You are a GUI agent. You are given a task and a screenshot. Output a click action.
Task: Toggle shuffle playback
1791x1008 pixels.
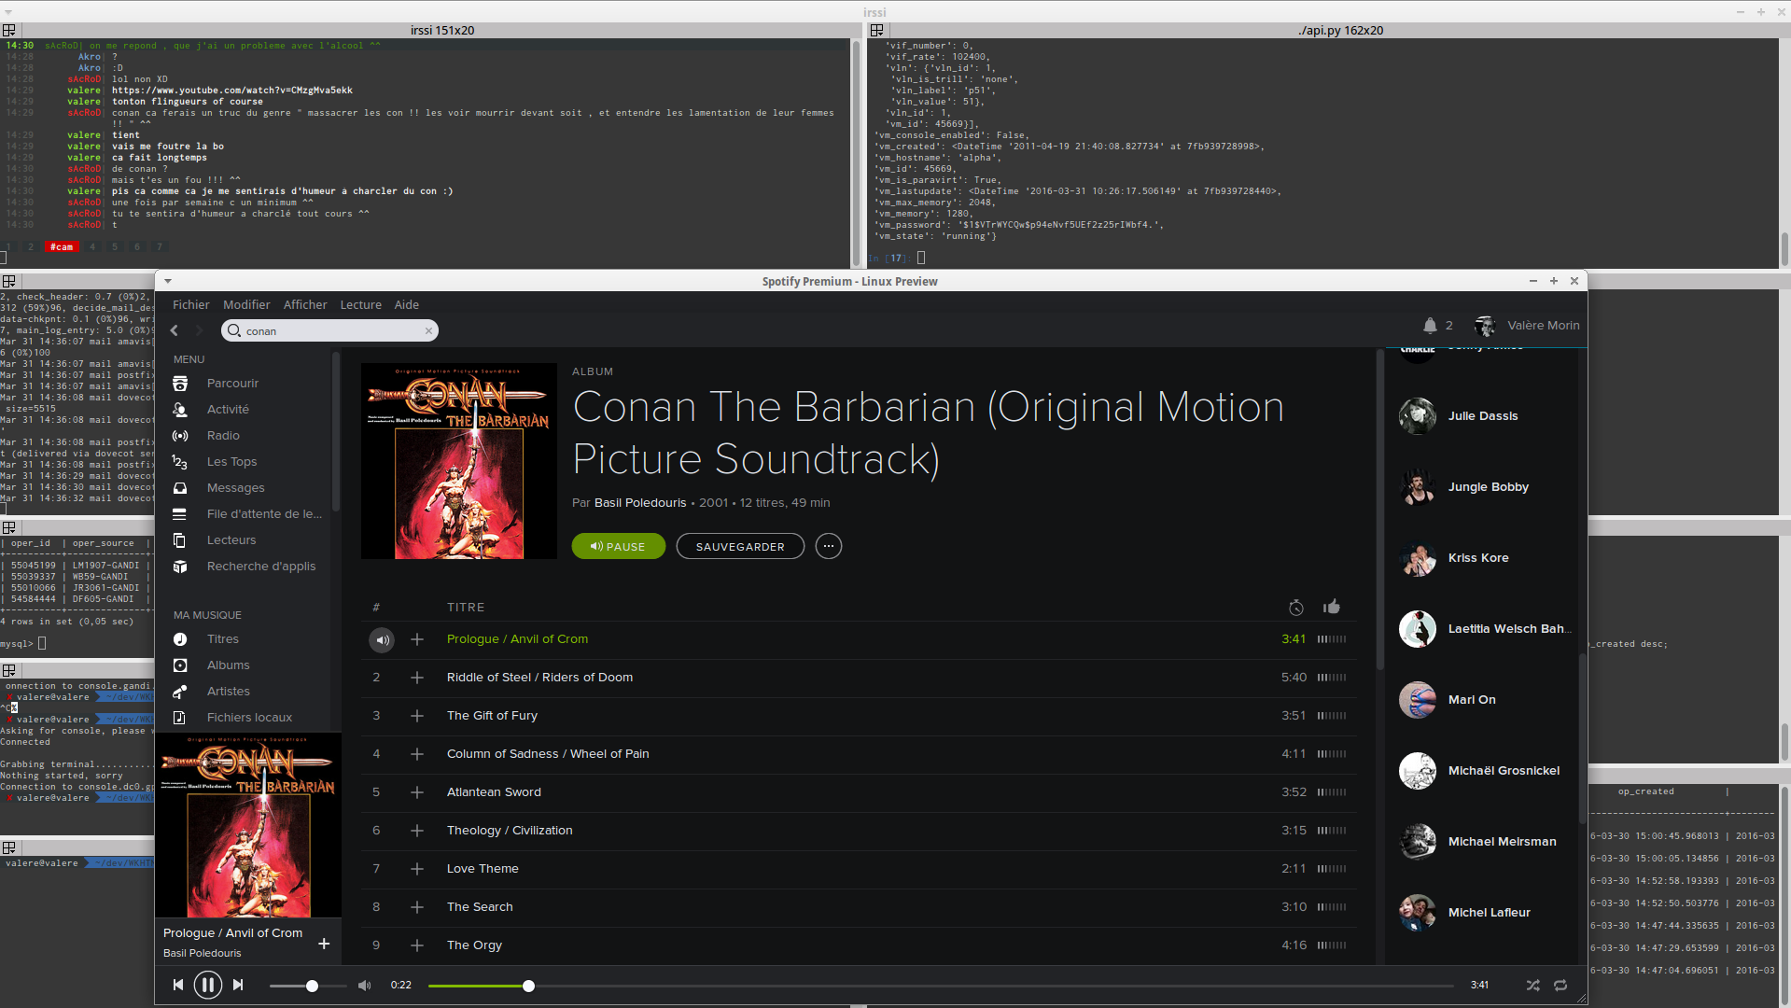point(1532,986)
